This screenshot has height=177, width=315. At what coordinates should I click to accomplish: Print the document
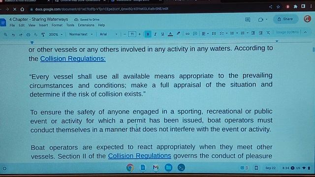tap(29, 35)
